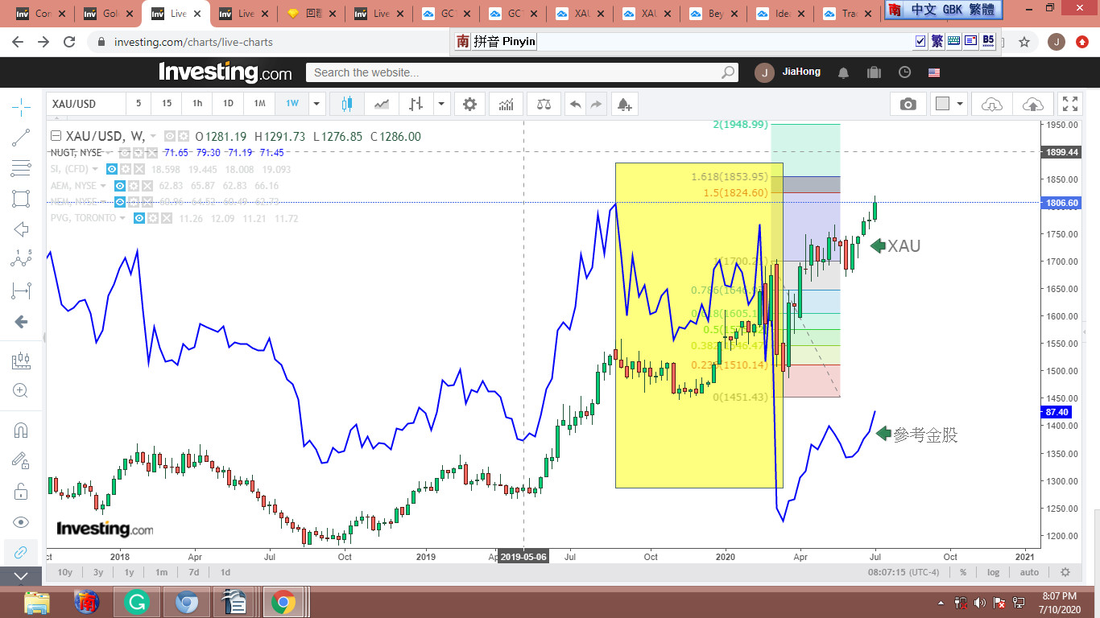Collapse the XAU/USD legend box

(56, 136)
